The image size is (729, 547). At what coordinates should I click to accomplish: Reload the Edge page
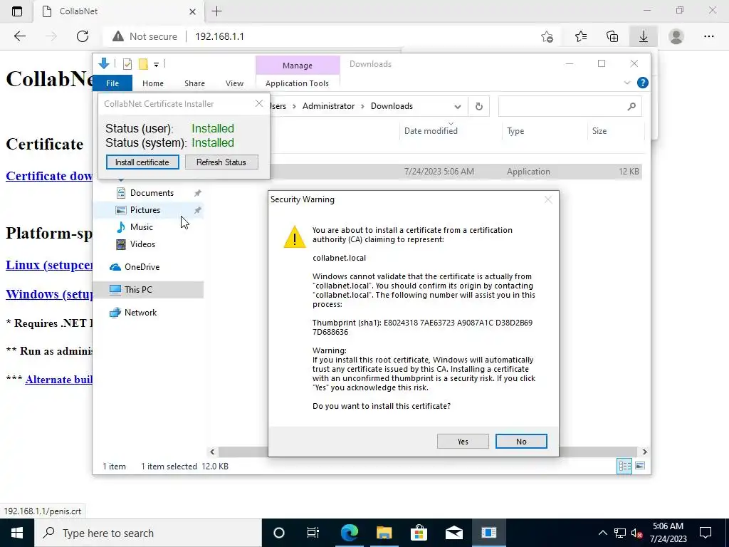click(83, 36)
